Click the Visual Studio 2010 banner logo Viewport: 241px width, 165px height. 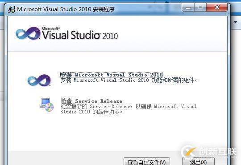pos(66,33)
